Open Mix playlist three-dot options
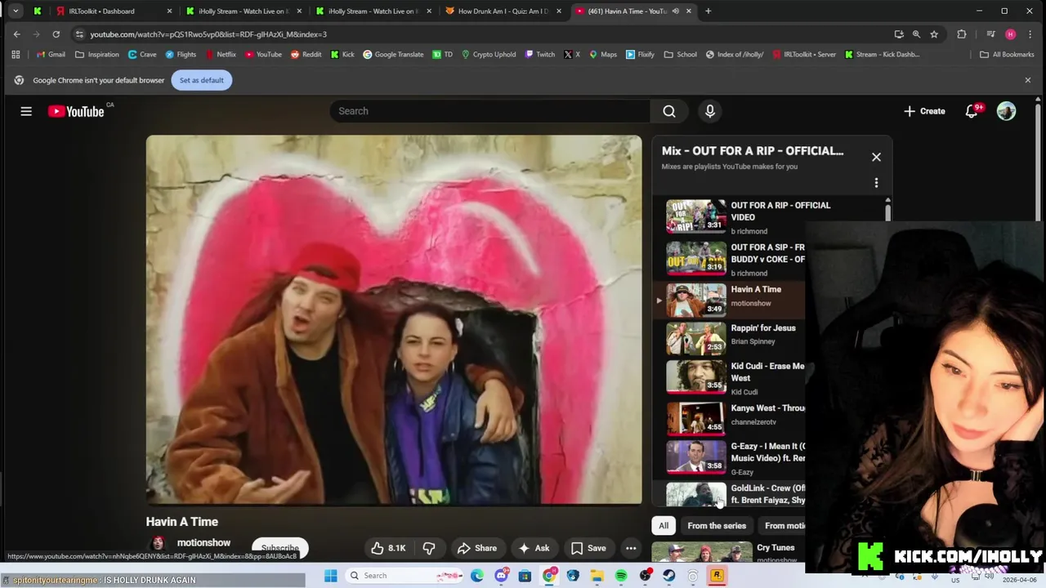This screenshot has width=1046, height=588. coord(876,183)
